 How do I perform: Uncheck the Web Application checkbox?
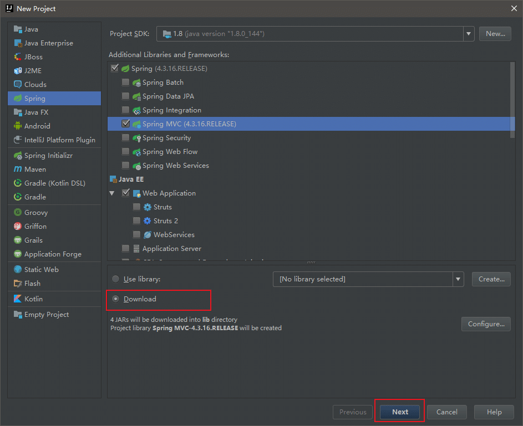tap(126, 193)
